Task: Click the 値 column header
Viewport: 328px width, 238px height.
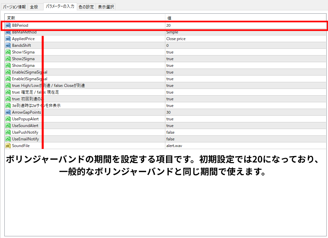Action: 169,18
